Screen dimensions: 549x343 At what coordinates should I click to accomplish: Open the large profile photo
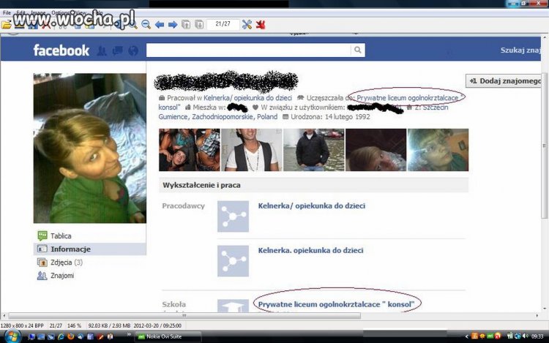click(x=90, y=148)
